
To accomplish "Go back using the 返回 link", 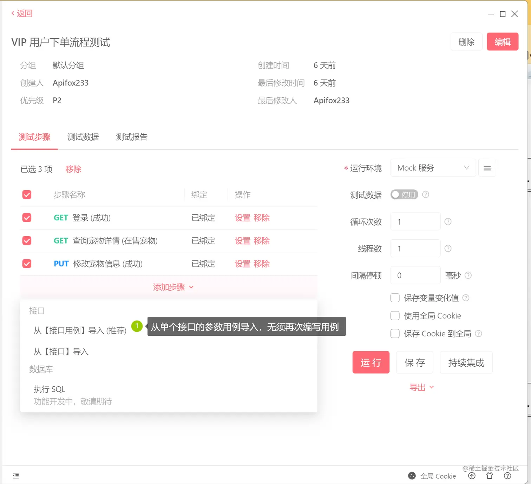I will (22, 13).
